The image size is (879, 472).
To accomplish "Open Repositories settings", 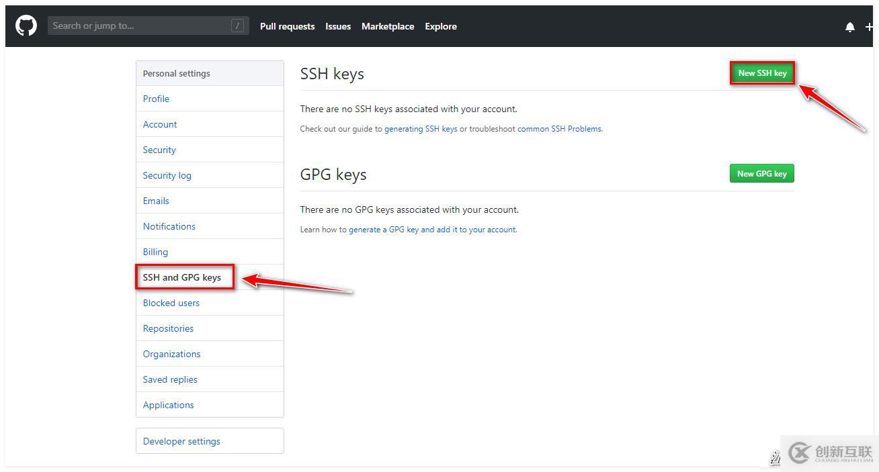I will pyautogui.click(x=210, y=328).
